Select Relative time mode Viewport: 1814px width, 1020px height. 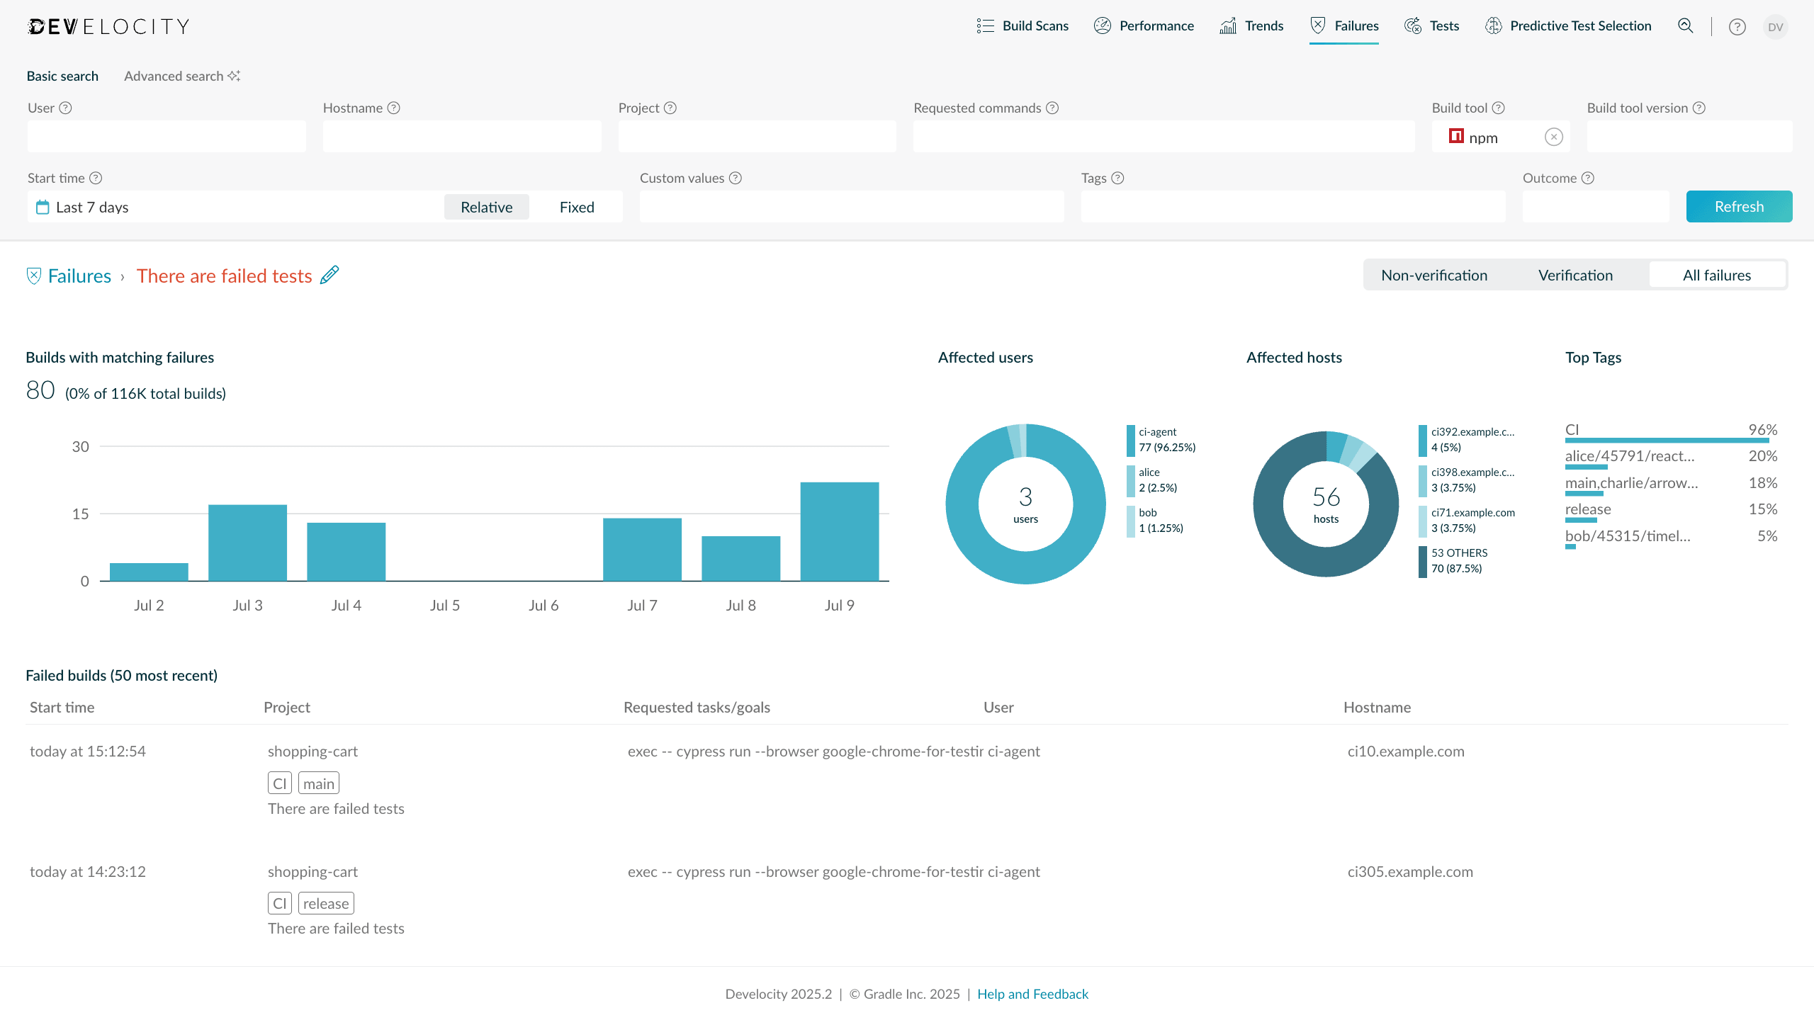click(486, 207)
